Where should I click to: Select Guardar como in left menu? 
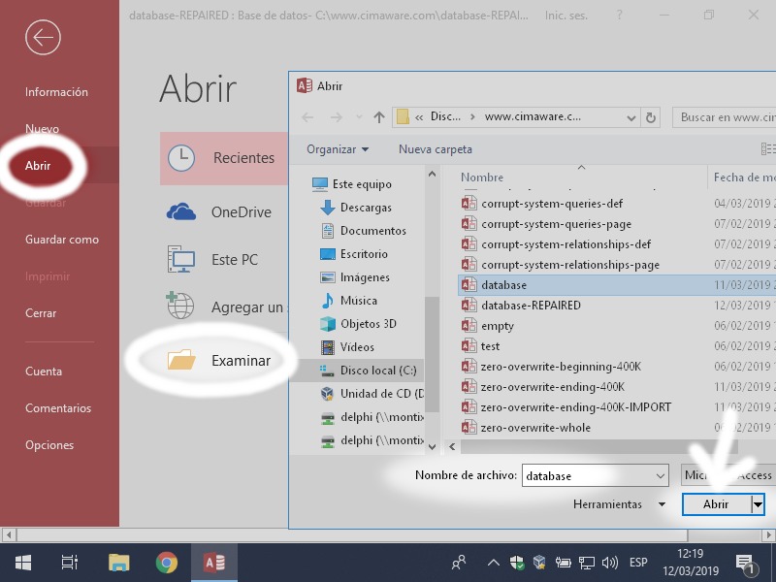(x=62, y=240)
